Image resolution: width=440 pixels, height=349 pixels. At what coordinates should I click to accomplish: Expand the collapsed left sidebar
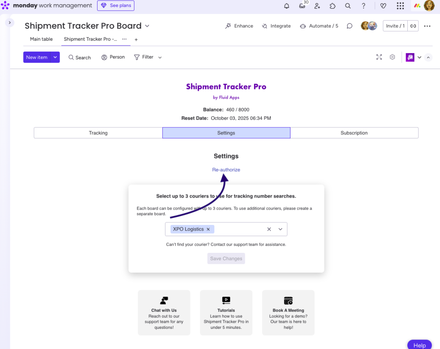point(10,22)
